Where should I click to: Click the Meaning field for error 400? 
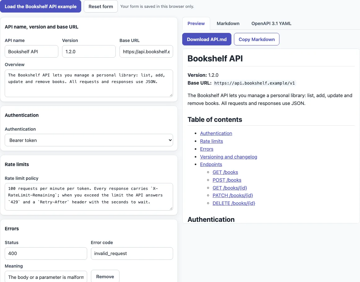pyautogui.click(x=46, y=277)
